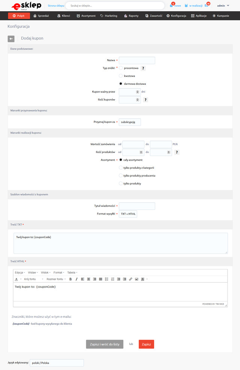This screenshot has width=240, height=370.
Task: Click the Italic icon in the editor toolbar
Action: (76, 279)
